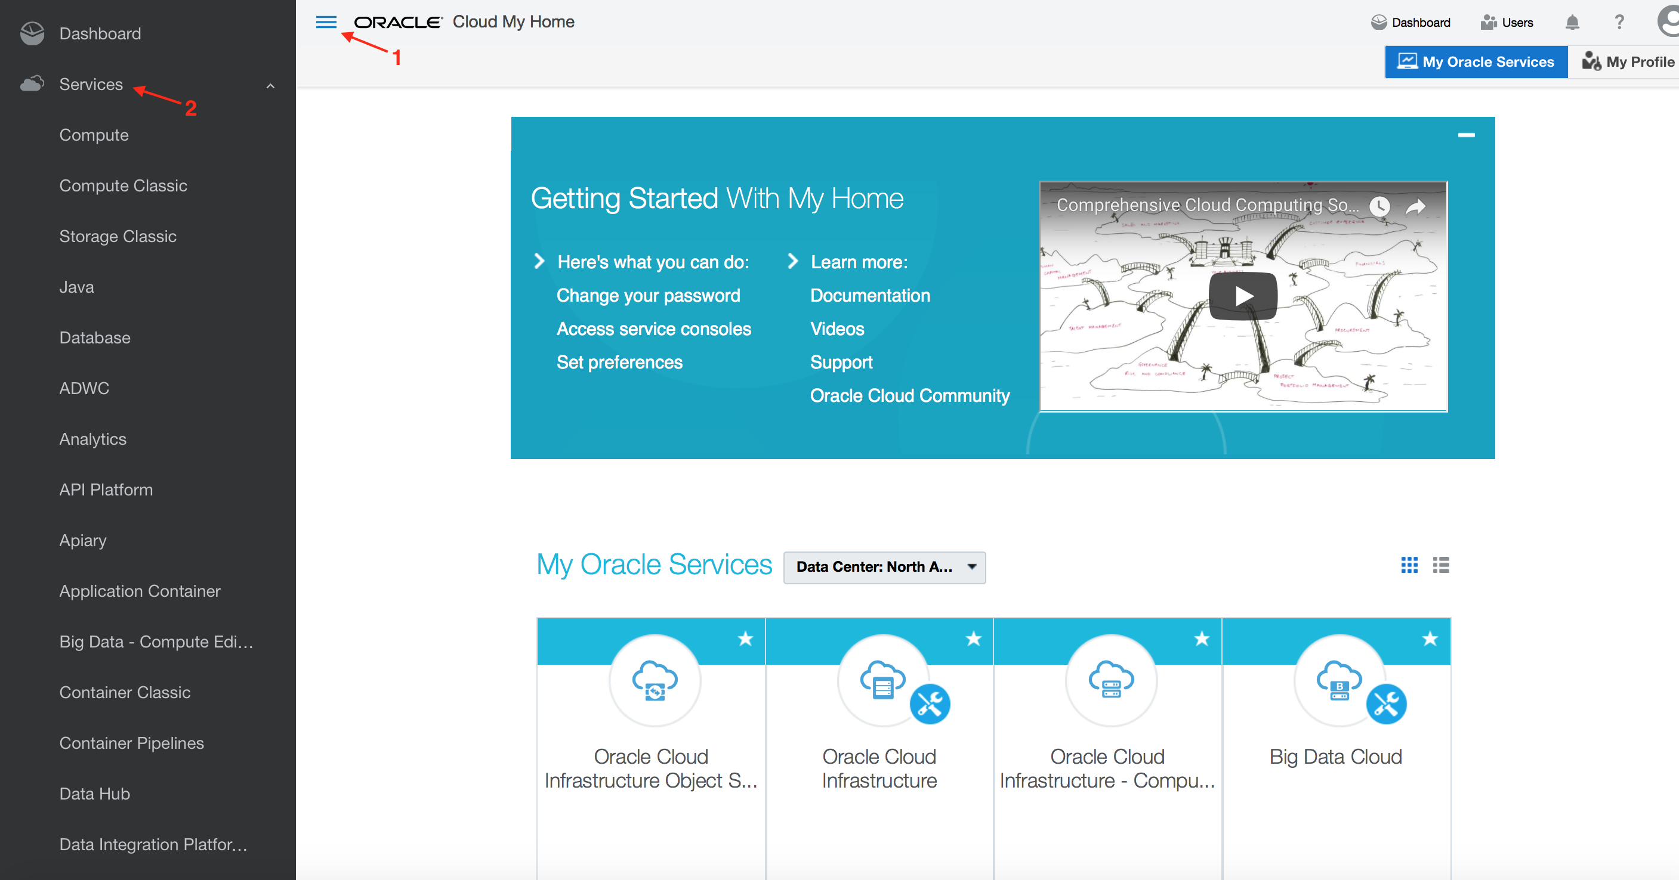This screenshot has width=1679, height=880.
Task: Open Oracle Cloud Infrastructure Compute icon
Action: pos(1112,681)
